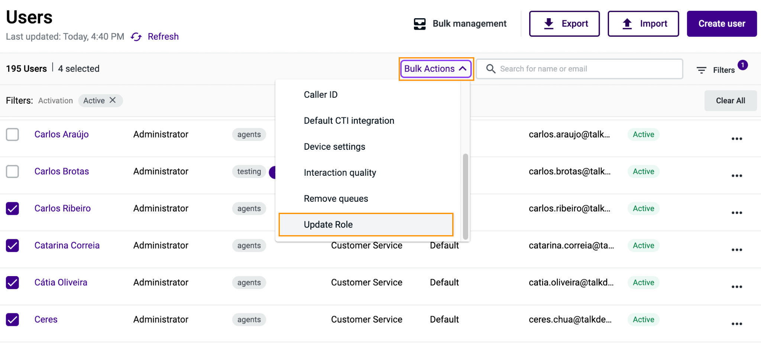Open three-dot menu for Cátia Oliveira

click(737, 287)
